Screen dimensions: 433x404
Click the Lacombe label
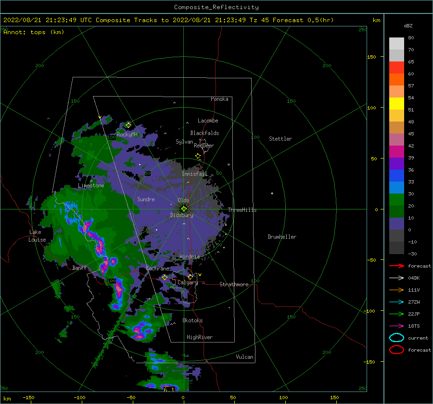pos(208,121)
